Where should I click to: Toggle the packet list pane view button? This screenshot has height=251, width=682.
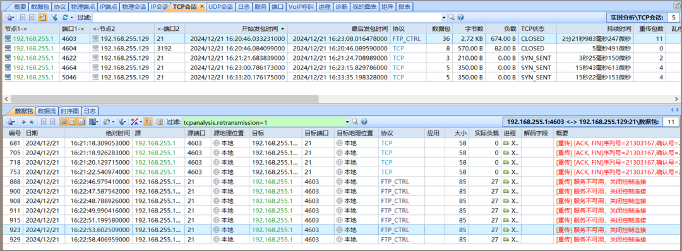63,122
